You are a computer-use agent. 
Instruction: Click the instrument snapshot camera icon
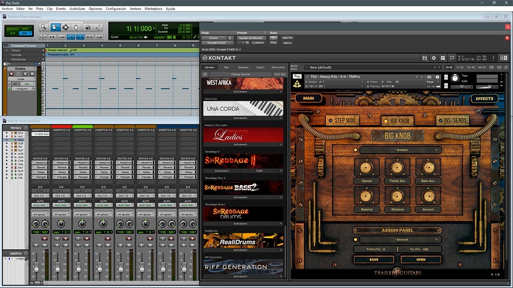(x=429, y=77)
